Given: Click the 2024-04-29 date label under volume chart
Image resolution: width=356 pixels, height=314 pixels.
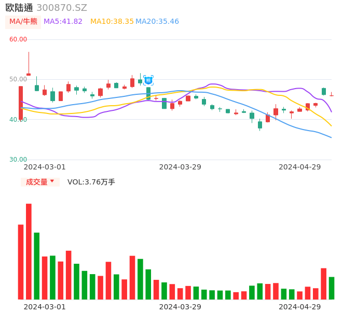Looking at the screenshot, I should click(300, 307).
